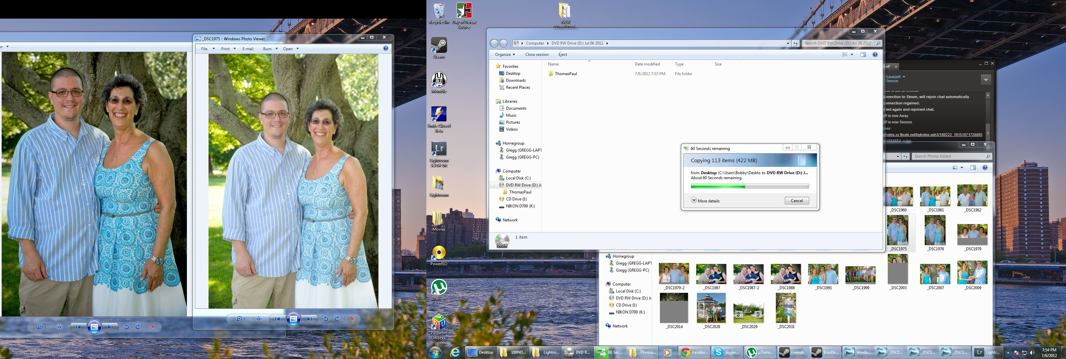Open the Organize dropdown menu

[504, 55]
